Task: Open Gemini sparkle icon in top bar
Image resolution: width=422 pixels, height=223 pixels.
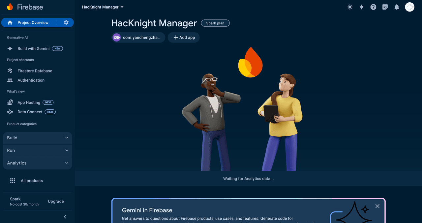Action: point(362,7)
